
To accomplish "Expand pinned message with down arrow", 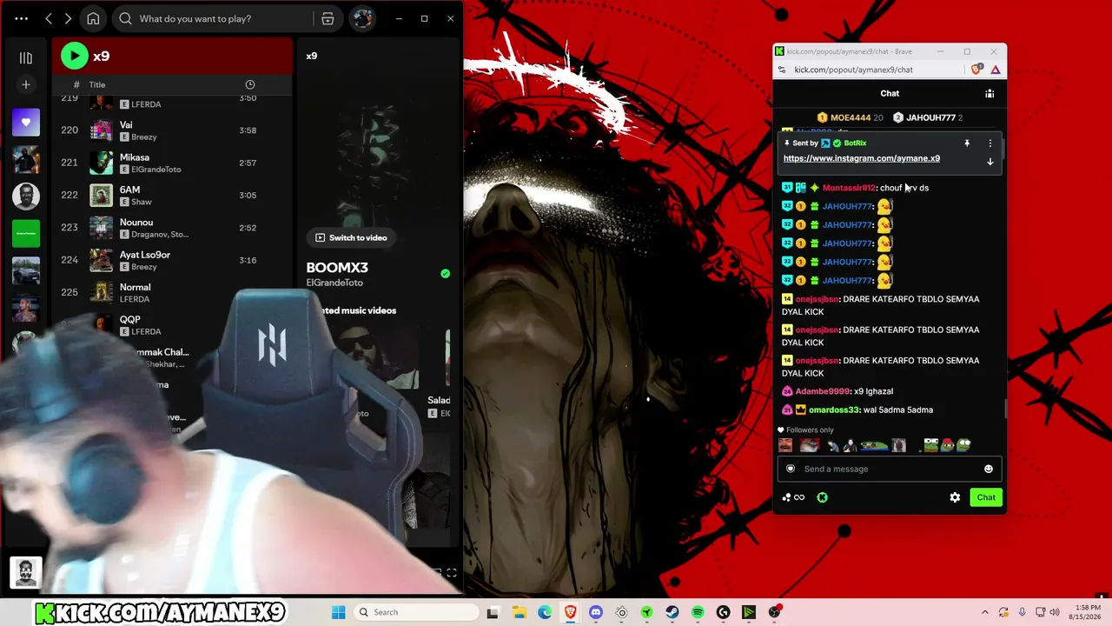I will pos(990,162).
